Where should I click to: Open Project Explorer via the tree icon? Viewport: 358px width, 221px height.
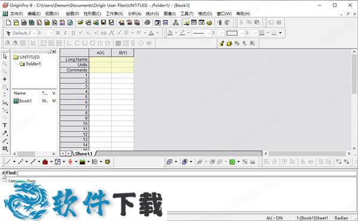pos(176,23)
